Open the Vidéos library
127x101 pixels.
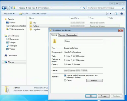coord(12,49)
